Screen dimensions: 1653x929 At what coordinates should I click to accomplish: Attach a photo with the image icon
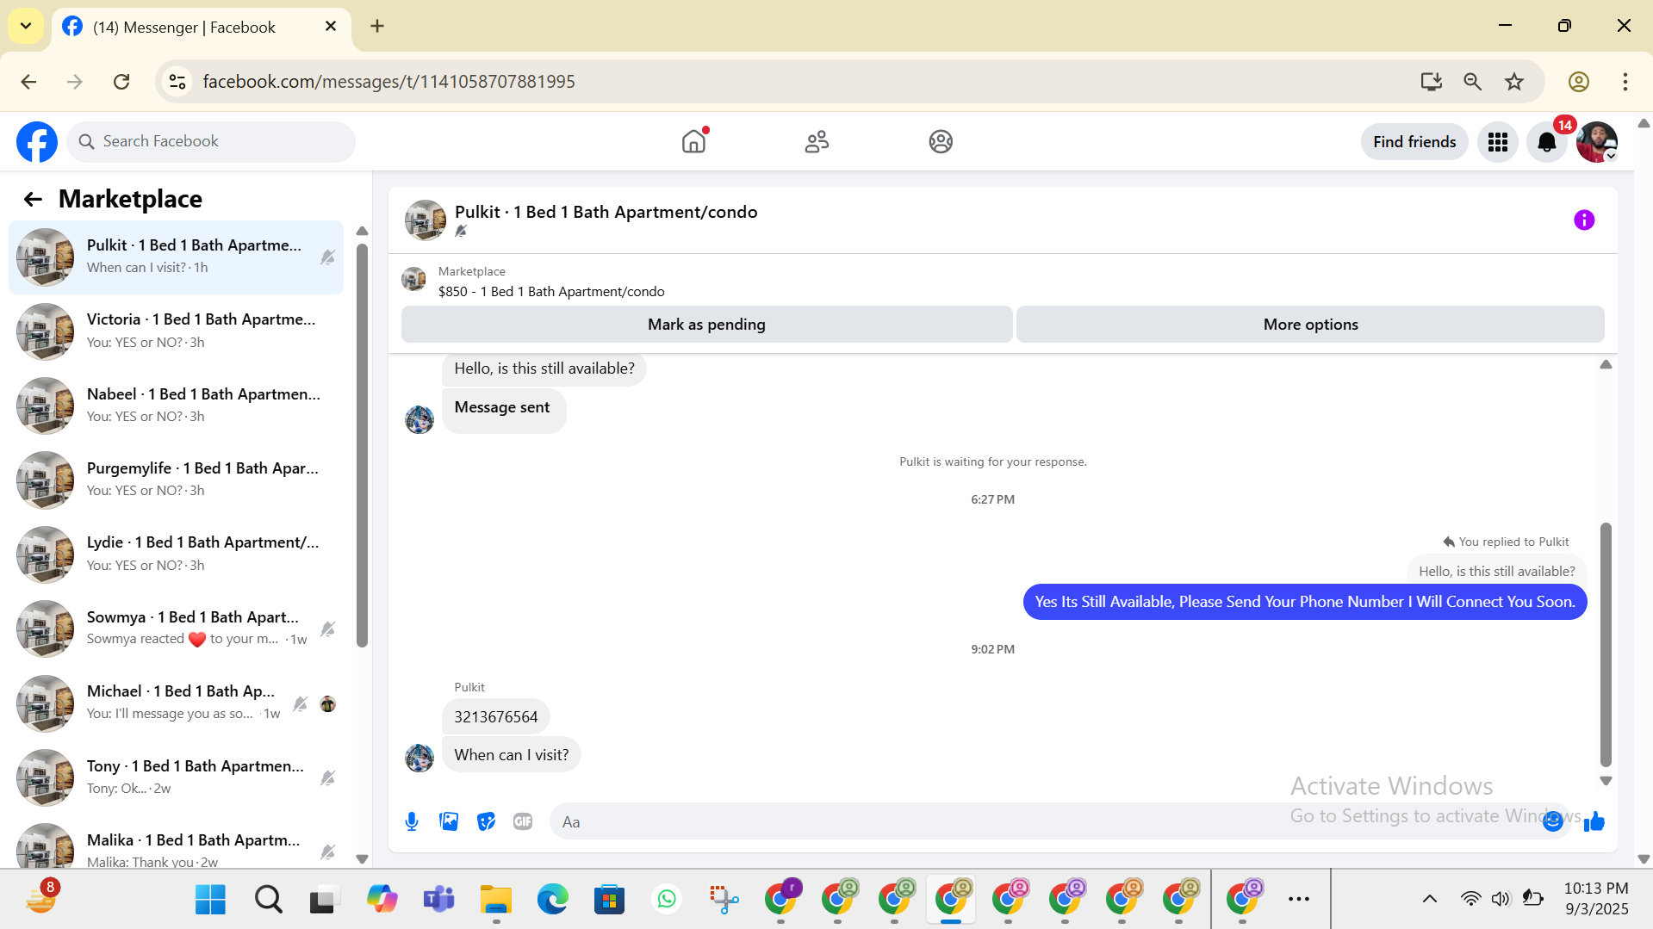(449, 821)
